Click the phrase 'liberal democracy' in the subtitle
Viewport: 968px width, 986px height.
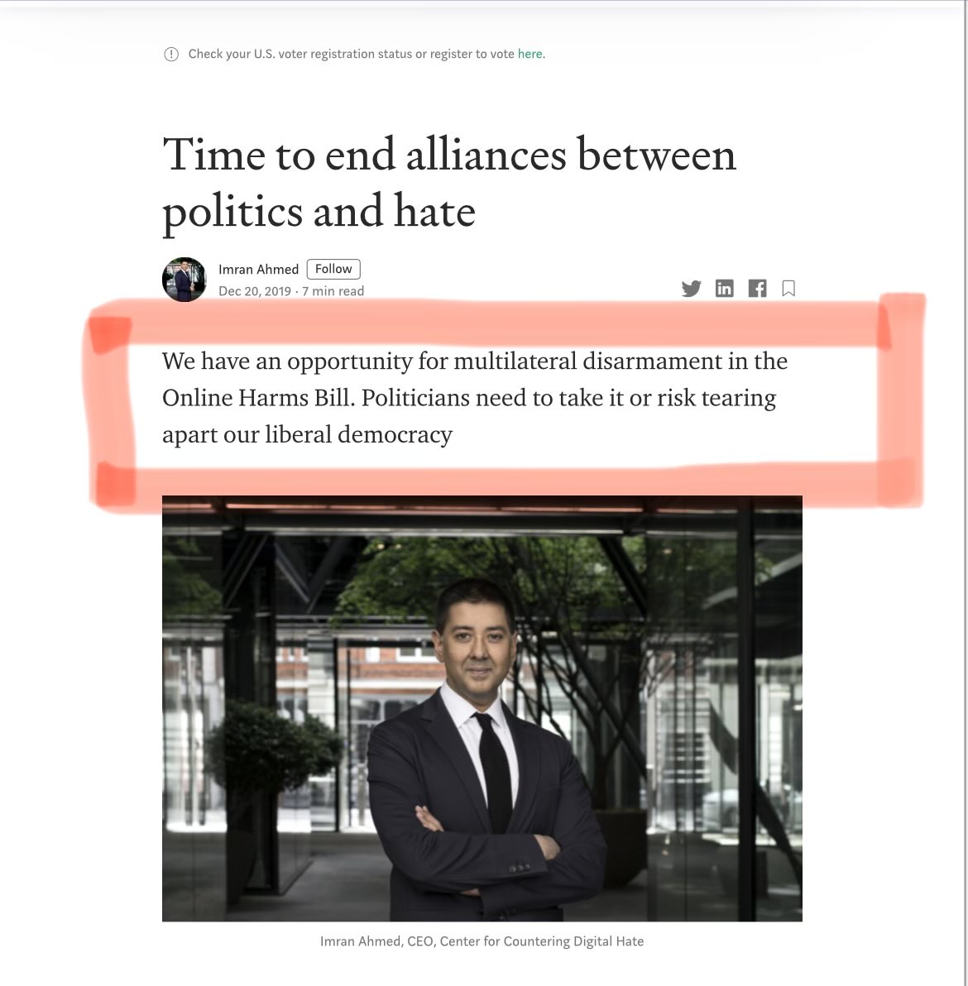(358, 434)
